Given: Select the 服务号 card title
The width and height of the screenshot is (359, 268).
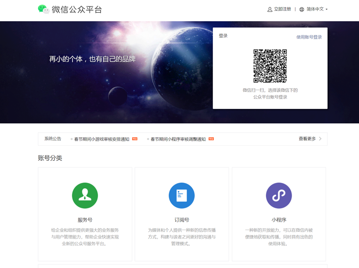Looking at the screenshot, I should 85,220.
